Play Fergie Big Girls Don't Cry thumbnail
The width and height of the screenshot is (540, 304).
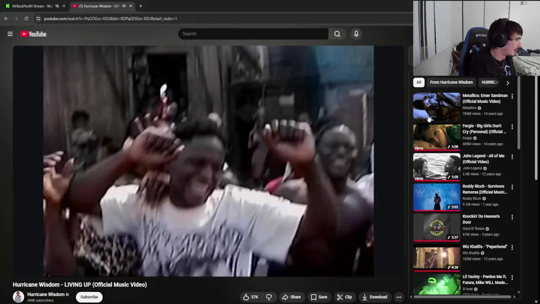tap(437, 136)
